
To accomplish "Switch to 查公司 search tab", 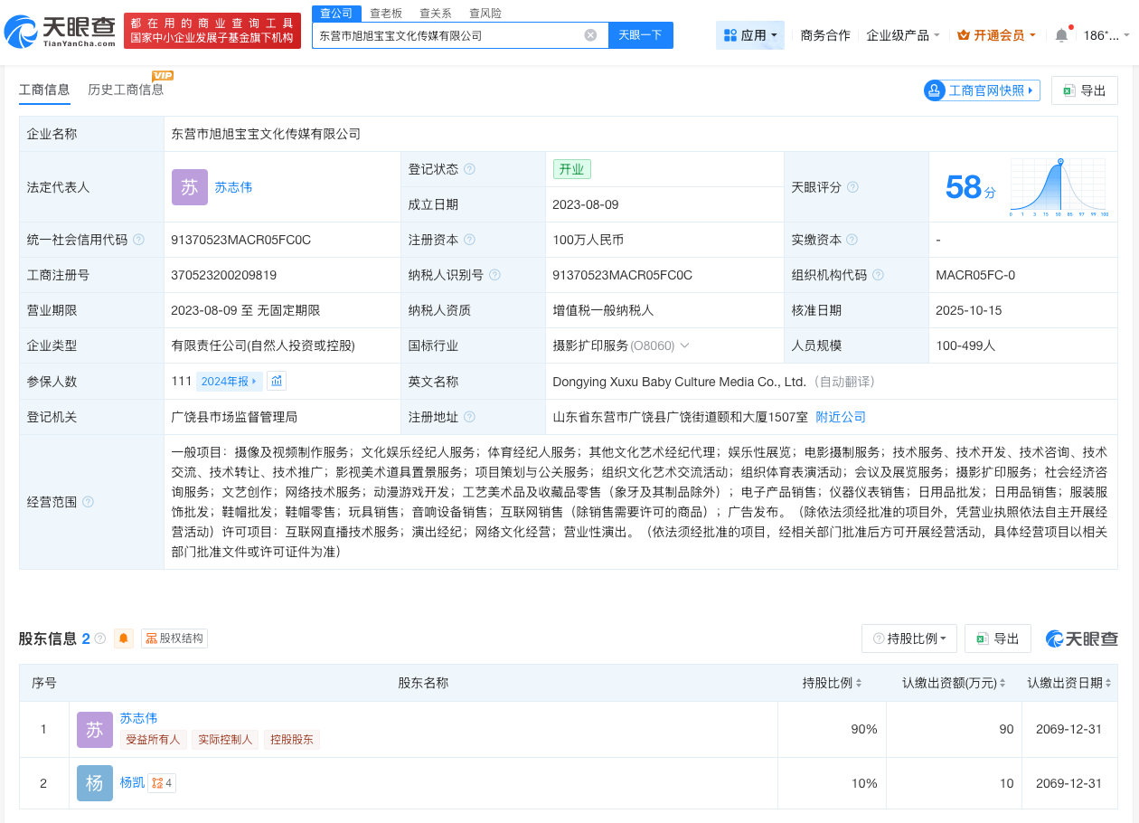I will click(x=336, y=13).
